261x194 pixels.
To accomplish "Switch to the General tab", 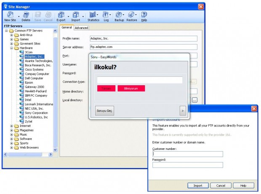I will (x=67, y=27).
